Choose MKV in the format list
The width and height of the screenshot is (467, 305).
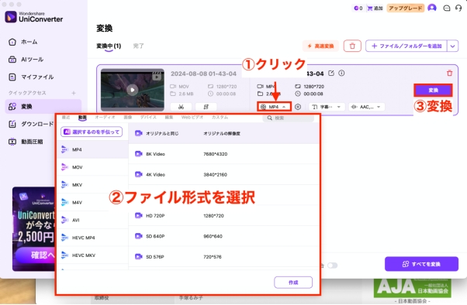click(x=92, y=184)
